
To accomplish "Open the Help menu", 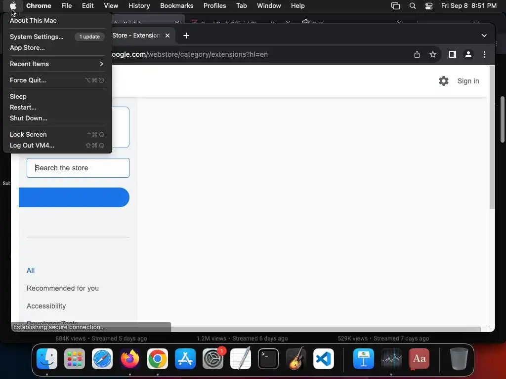I will pyautogui.click(x=297, y=5).
